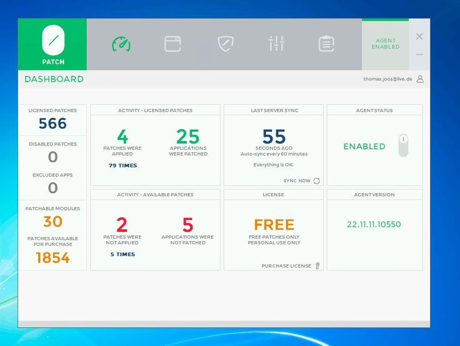
Task: Click the AGENT ENABLED button
Action: (386, 44)
